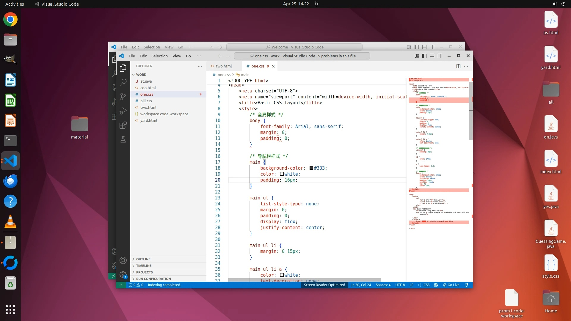Click the Accounts icon in activity bar
The width and height of the screenshot is (571, 321).
(123, 260)
